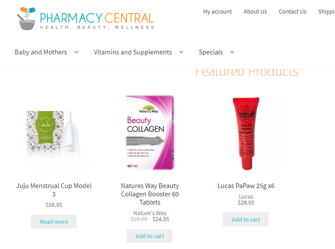This screenshot has width=335, height=249.
Task: Open the Lucas brand link
Action: pyautogui.click(x=246, y=196)
